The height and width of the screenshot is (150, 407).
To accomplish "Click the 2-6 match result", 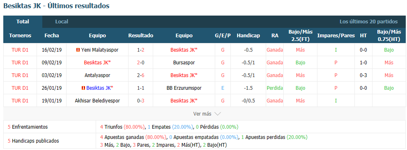I will (141, 75).
